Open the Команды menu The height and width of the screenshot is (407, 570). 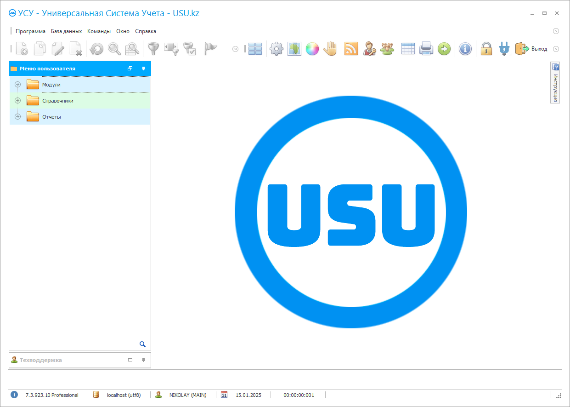99,31
